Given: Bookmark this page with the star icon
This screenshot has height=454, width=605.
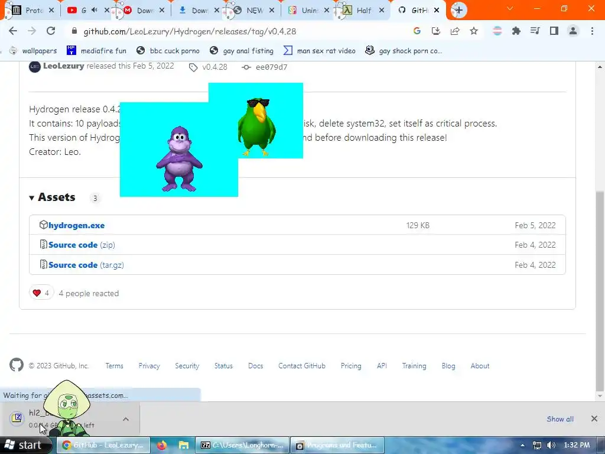Looking at the screenshot, I should coord(474,31).
